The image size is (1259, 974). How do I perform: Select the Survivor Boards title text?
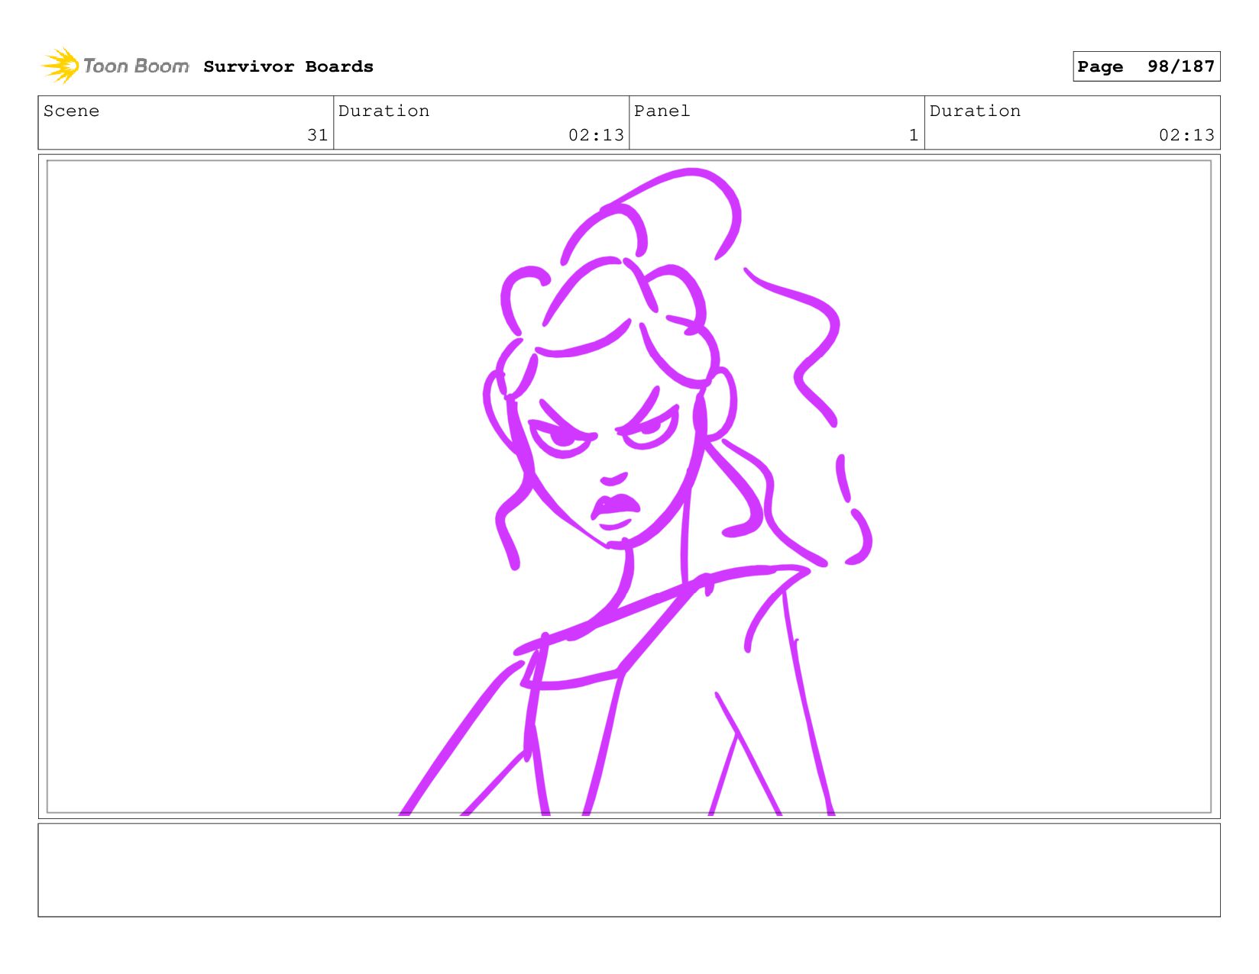click(288, 66)
